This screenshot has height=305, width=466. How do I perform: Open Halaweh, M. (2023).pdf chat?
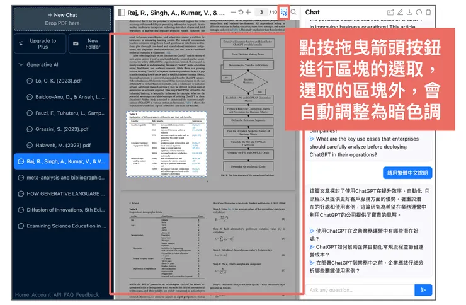61,146
